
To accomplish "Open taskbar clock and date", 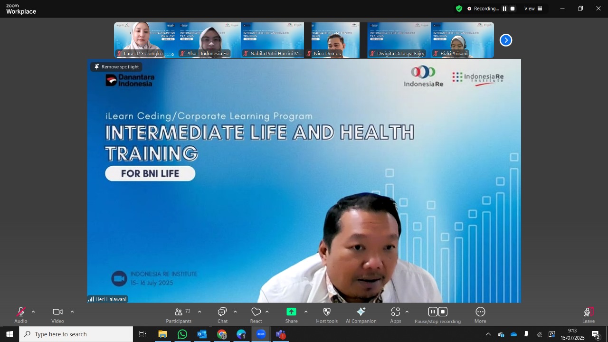I will 572,334.
